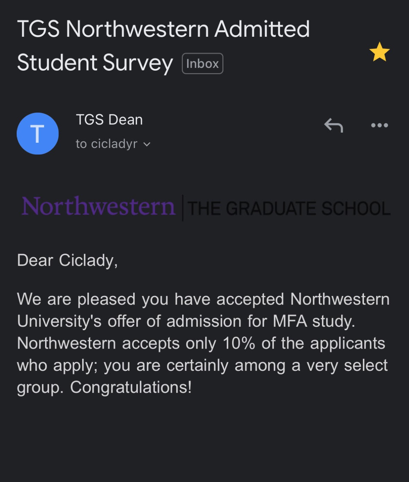The height and width of the screenshot is (482, 409).
Task: Click the "Dear Ciclady," greeting
Action: pos(67,260)
